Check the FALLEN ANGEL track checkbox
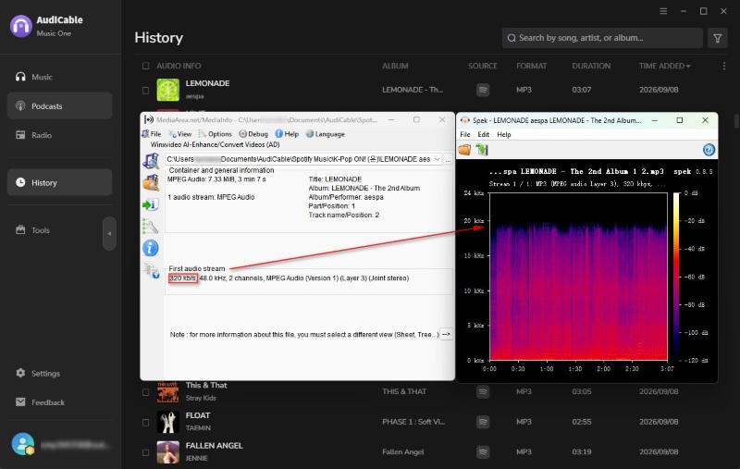This screenshot has width=740, height=469. (146, 452)
